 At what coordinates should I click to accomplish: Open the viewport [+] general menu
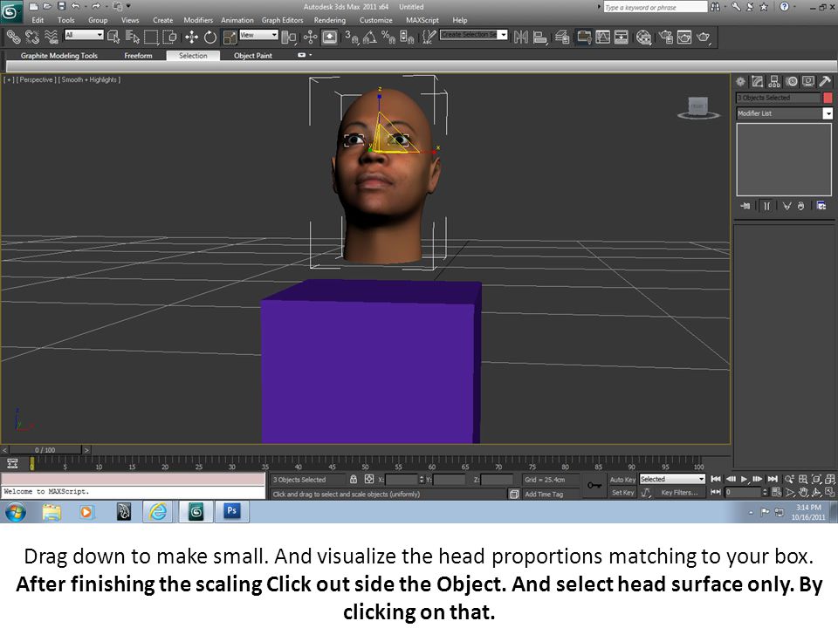pyautogui.click(x=9, y=79)
